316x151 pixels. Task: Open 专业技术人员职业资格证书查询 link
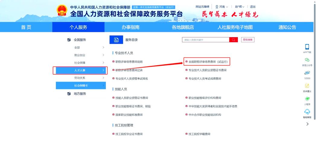[x=207, y=70]
